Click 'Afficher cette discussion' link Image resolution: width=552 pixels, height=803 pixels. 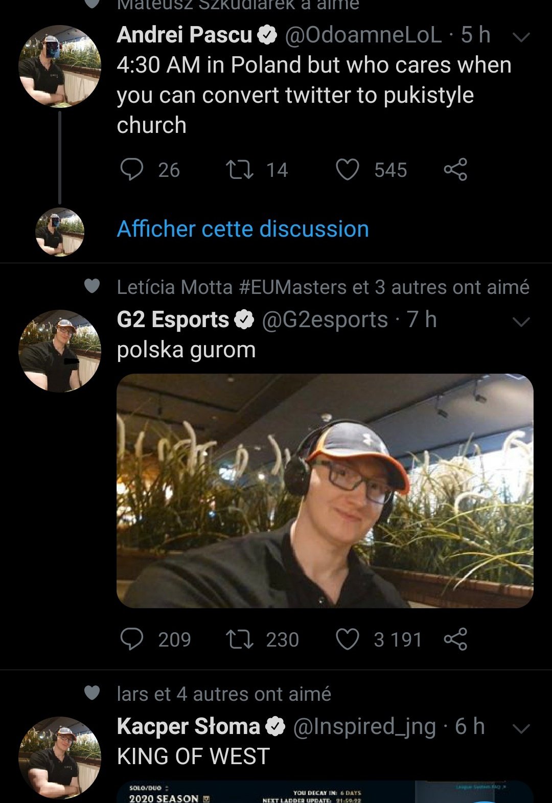[x=243, y=229]
